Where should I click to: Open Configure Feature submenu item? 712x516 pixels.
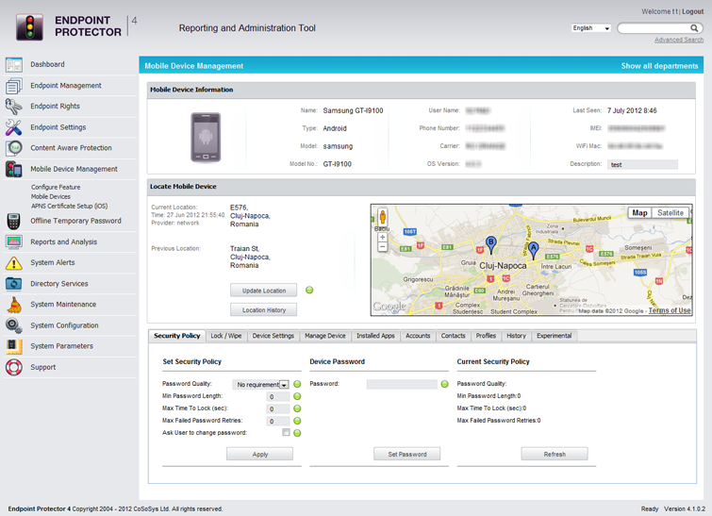[56, 187]
